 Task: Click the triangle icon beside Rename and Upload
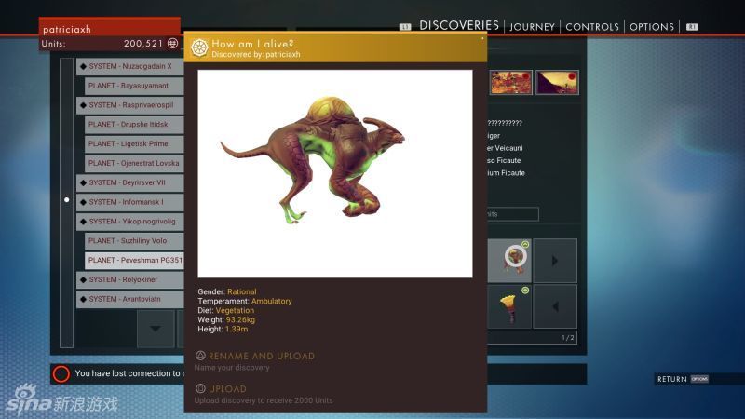[200, 356]
